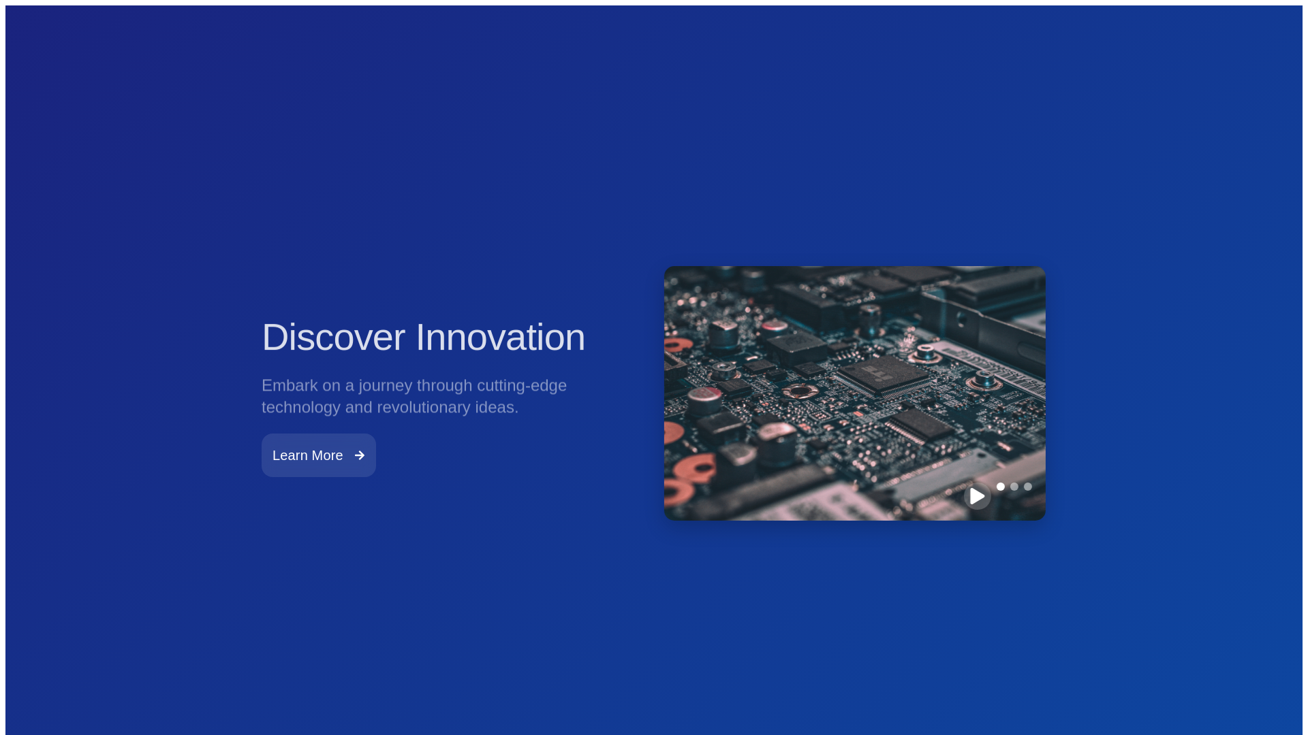The image size is (1308, 735).
Task: Click the text 'cutting-edge' in the subtitle
Action: [x=522, y=385]
